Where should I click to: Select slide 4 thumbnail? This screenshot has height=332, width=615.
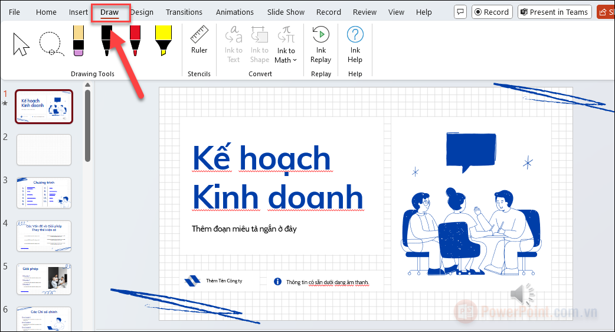(x=44, y=236)
